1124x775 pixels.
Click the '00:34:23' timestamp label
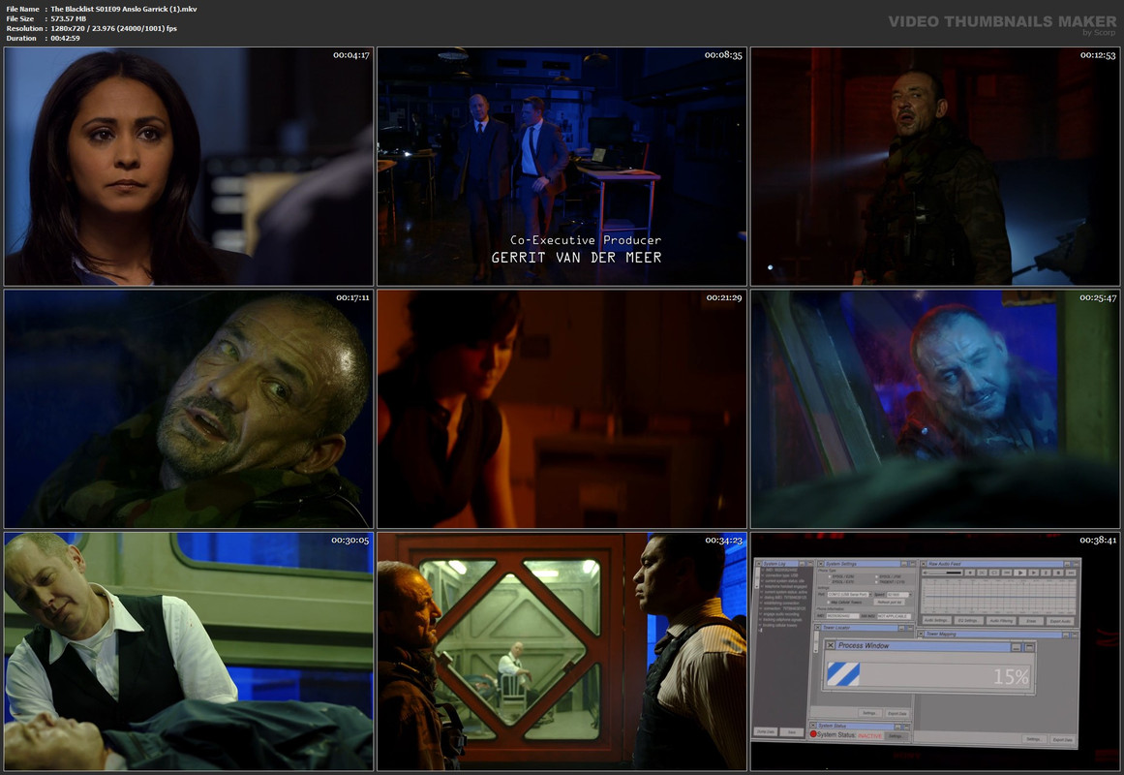[723, 541]
